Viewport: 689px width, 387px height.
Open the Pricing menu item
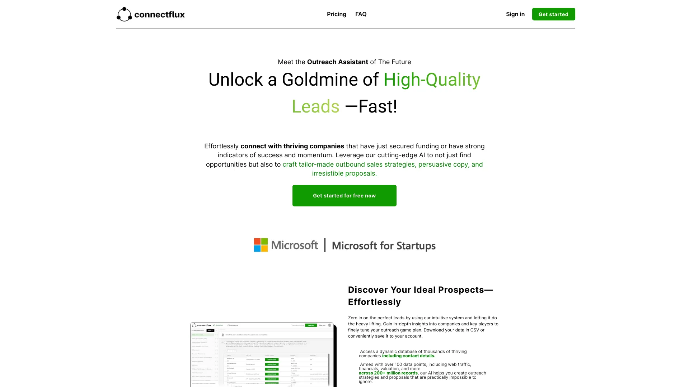(x=337, y=14)
